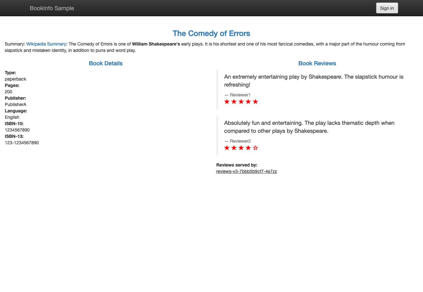The width and height of the screenshot is (423, 292).
Task: Click the 'PublisherA' value
Action: pos(16,104)
